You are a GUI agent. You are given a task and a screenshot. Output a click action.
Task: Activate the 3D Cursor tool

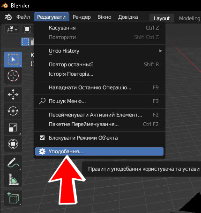(x=13, y=76)
